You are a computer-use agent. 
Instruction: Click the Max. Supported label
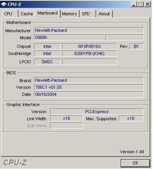click(x=101, y=119)
